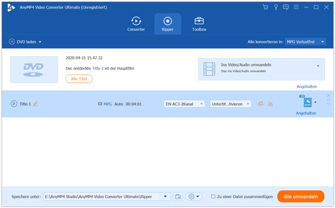Remove Title 1 with X icon
Screen dimensions: 335x208
point(328,96)
